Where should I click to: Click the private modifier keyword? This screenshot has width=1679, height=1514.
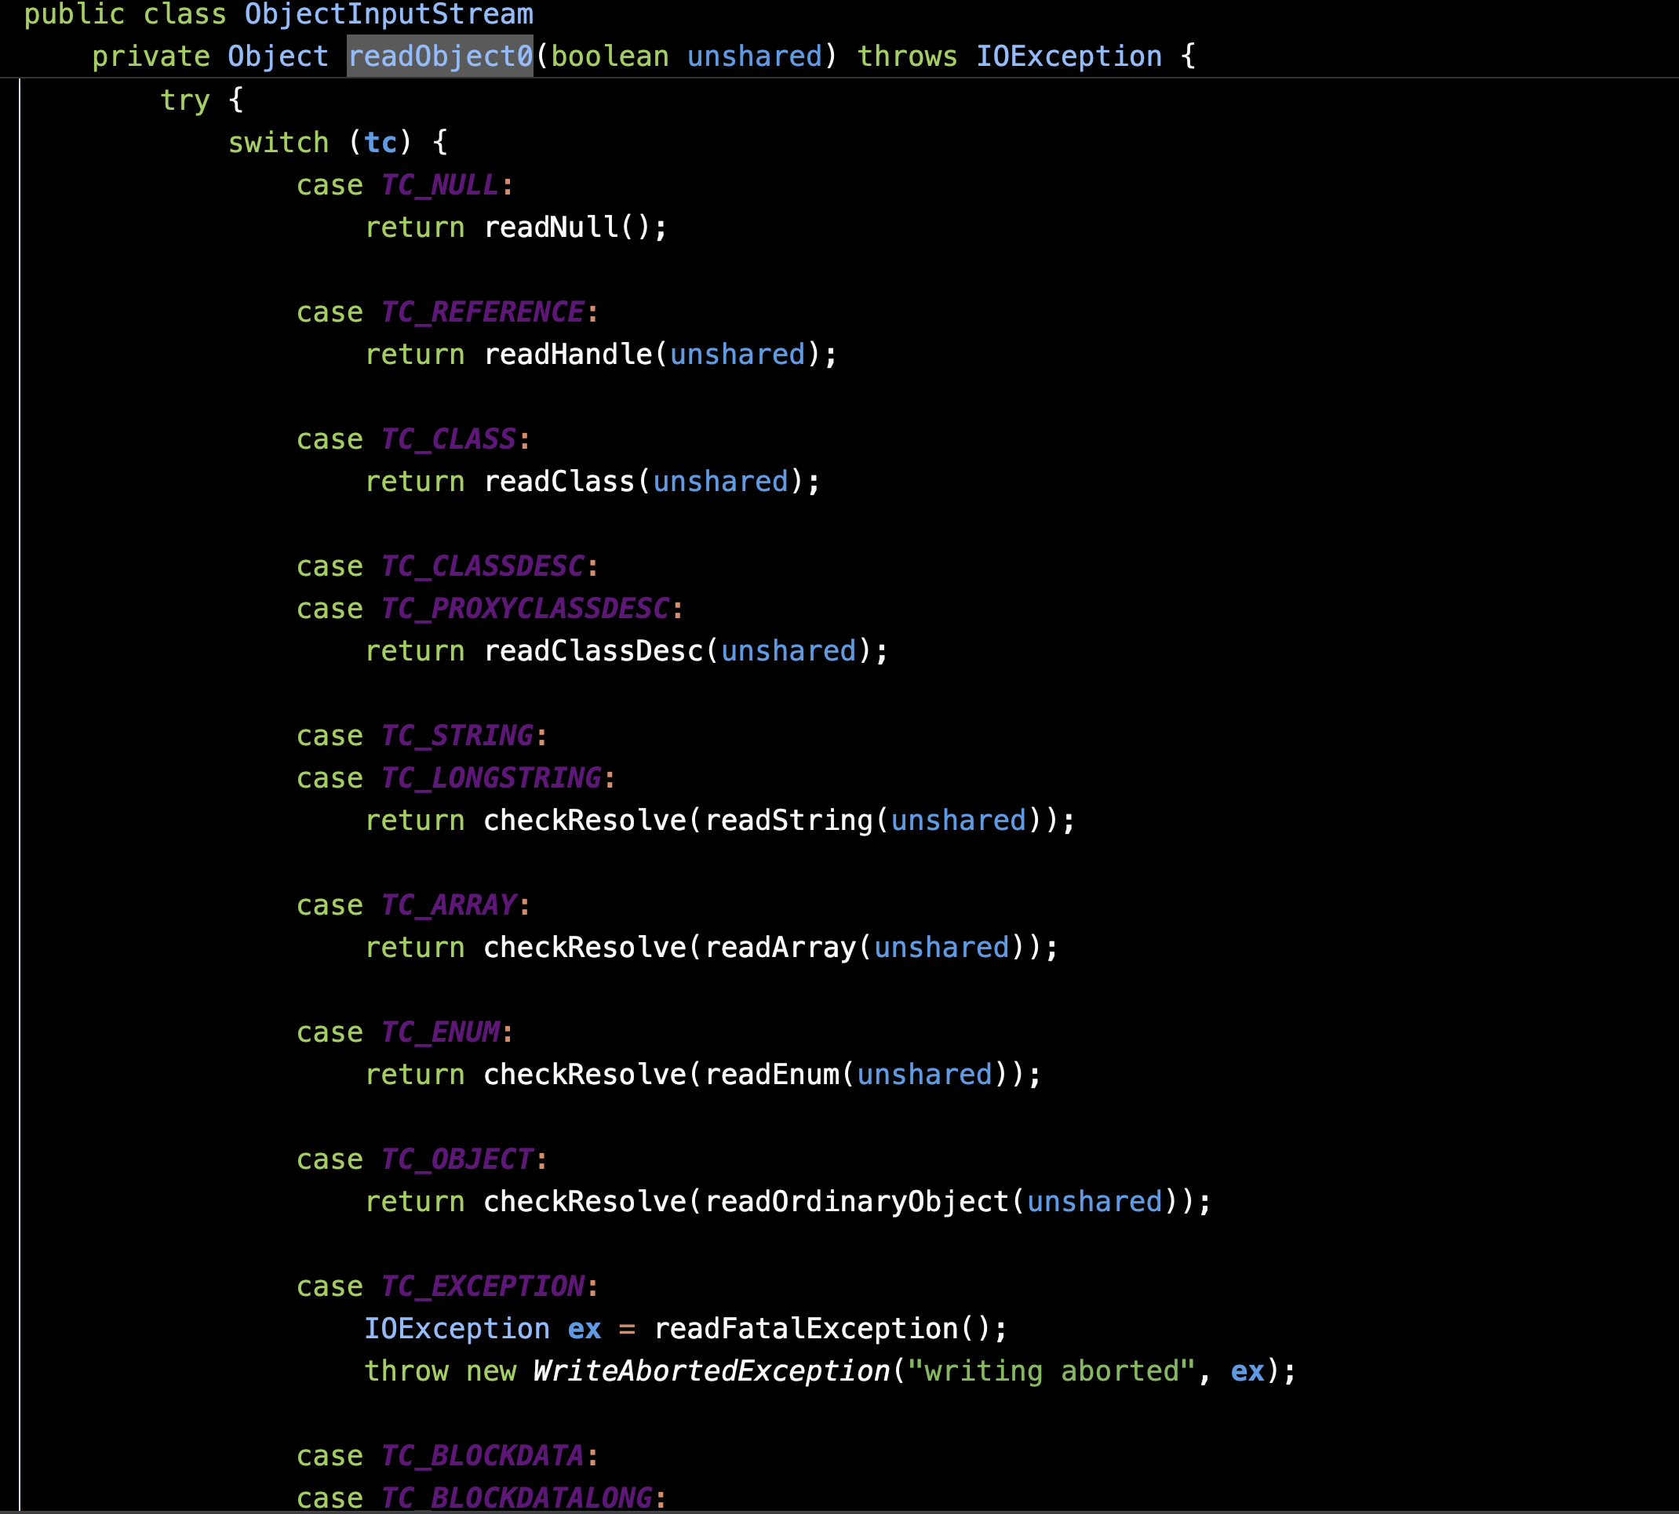point(151,56)
